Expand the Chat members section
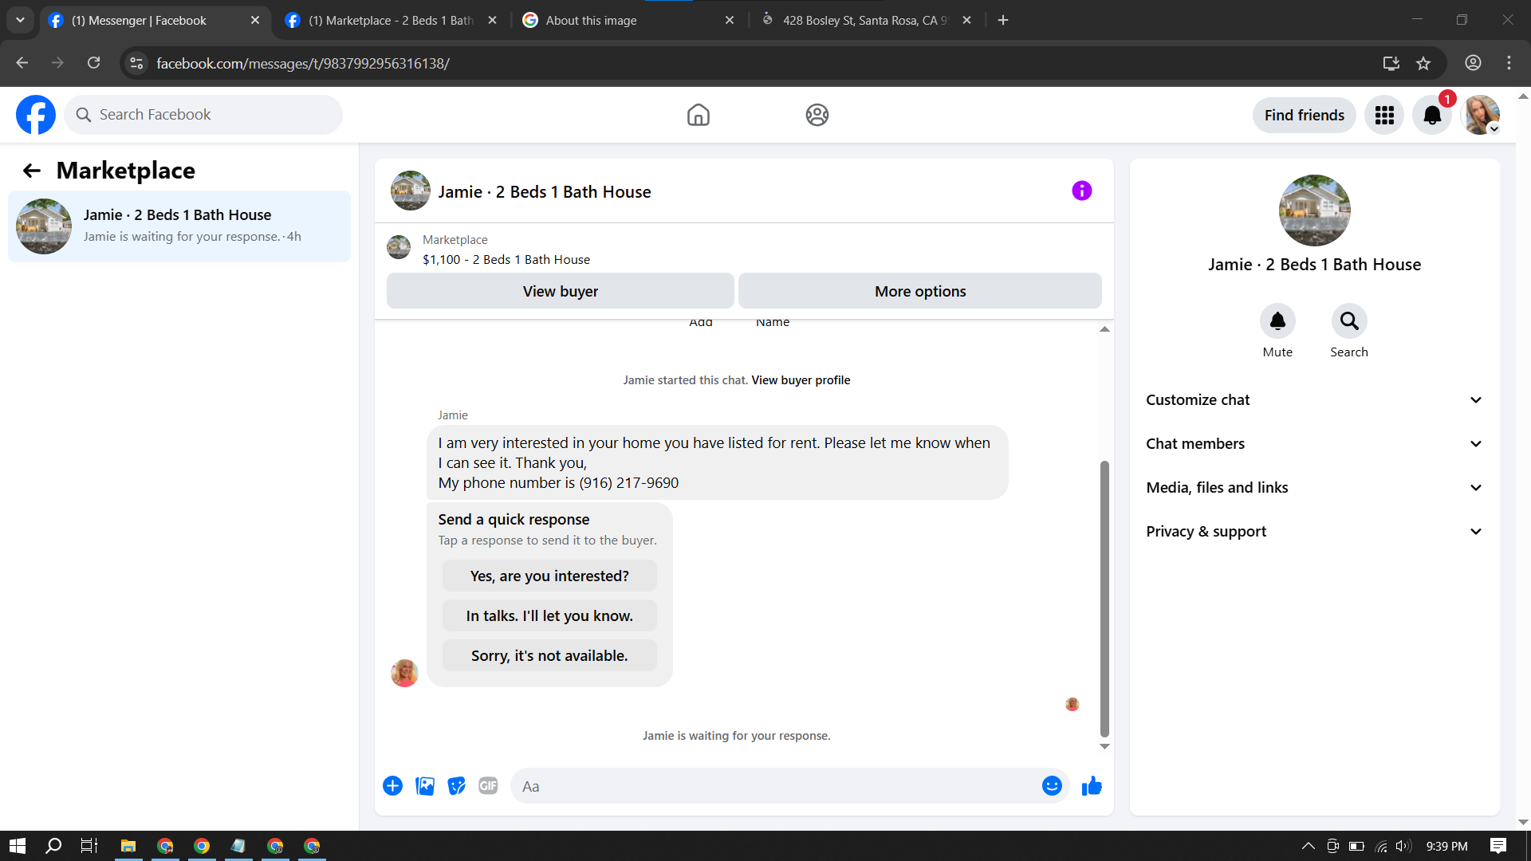Image resolution: width=1531 pixels, height=861 pixels. pyautogui.click(x=1314, y=444)
